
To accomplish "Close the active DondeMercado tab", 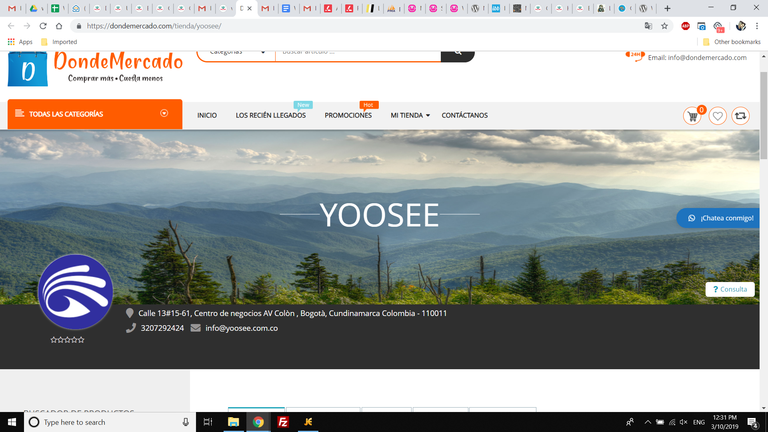I will point(250,8).
